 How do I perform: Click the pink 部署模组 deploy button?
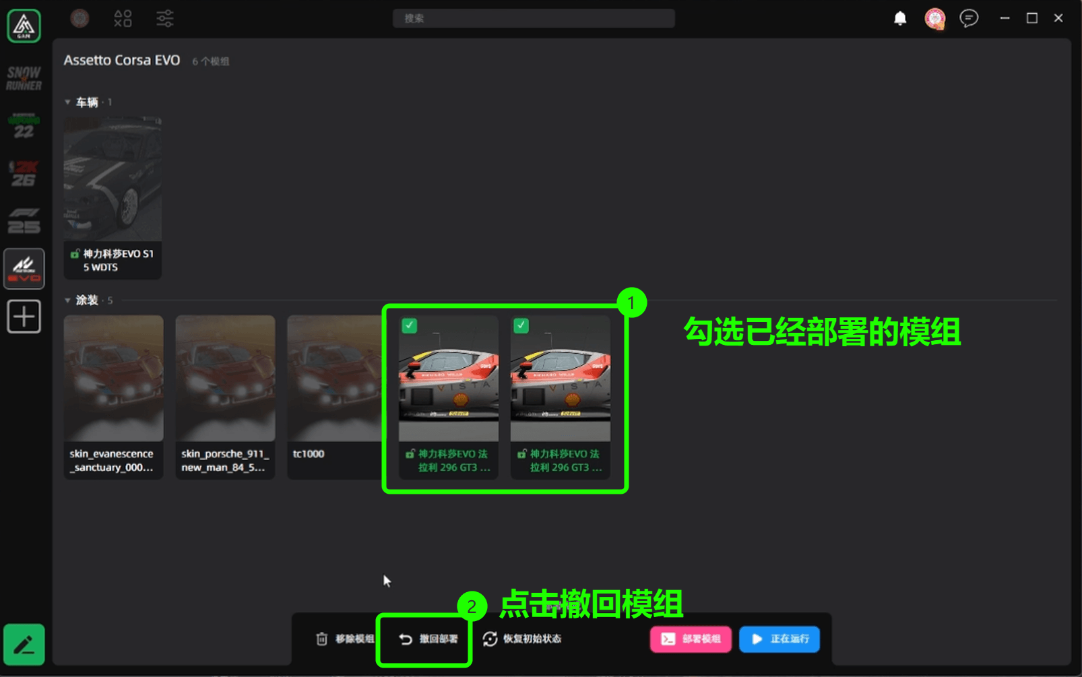pyautogui.click(x=691, y=639)
